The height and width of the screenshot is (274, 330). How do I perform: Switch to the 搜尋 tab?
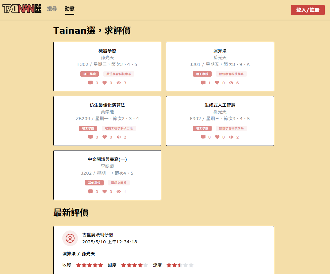click(52, 9)
